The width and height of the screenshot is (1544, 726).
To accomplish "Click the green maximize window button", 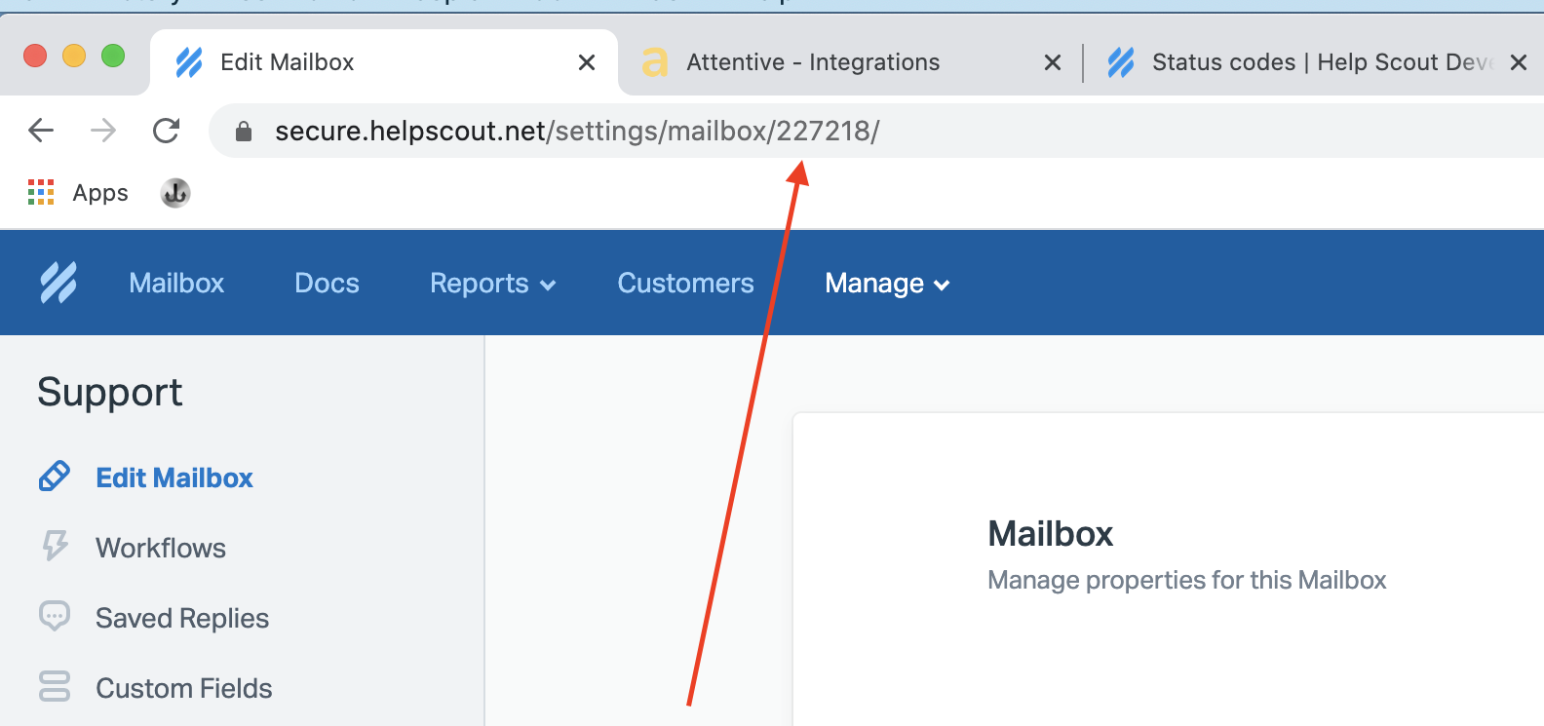I will pyautogui.click(x=113, y=56).
